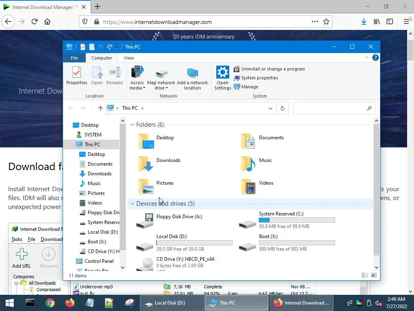Open a new Firefox tab
The width and height of the screenshot is (414, 311).
pyautogui.click(x=97, y=6)
